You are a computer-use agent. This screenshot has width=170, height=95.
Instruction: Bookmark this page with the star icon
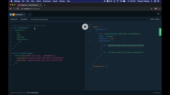coord(151,9)
